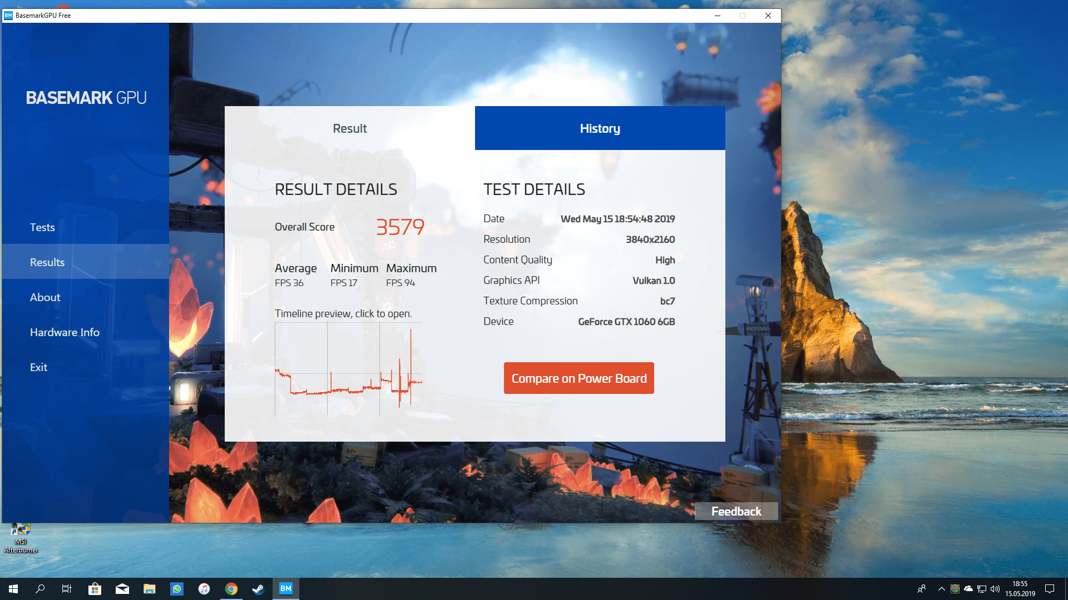The height and width of the screenshot is (600, 1068).
Task: Open the Tests section in sidebar
Action: pyautogui.click(x=42, y=227)
